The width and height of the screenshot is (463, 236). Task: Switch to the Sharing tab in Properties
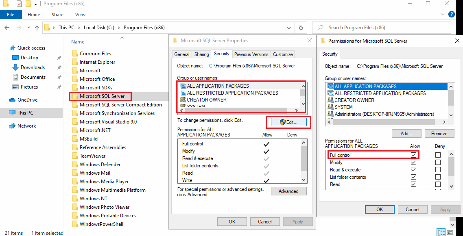tap(202, 54)
